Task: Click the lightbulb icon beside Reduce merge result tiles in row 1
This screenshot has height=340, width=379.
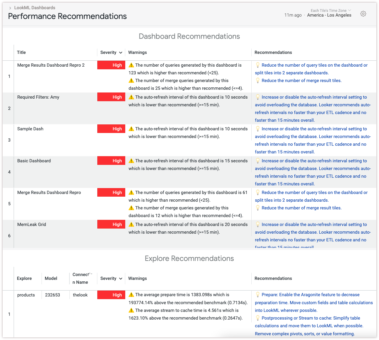Action: tap(258, 81)
